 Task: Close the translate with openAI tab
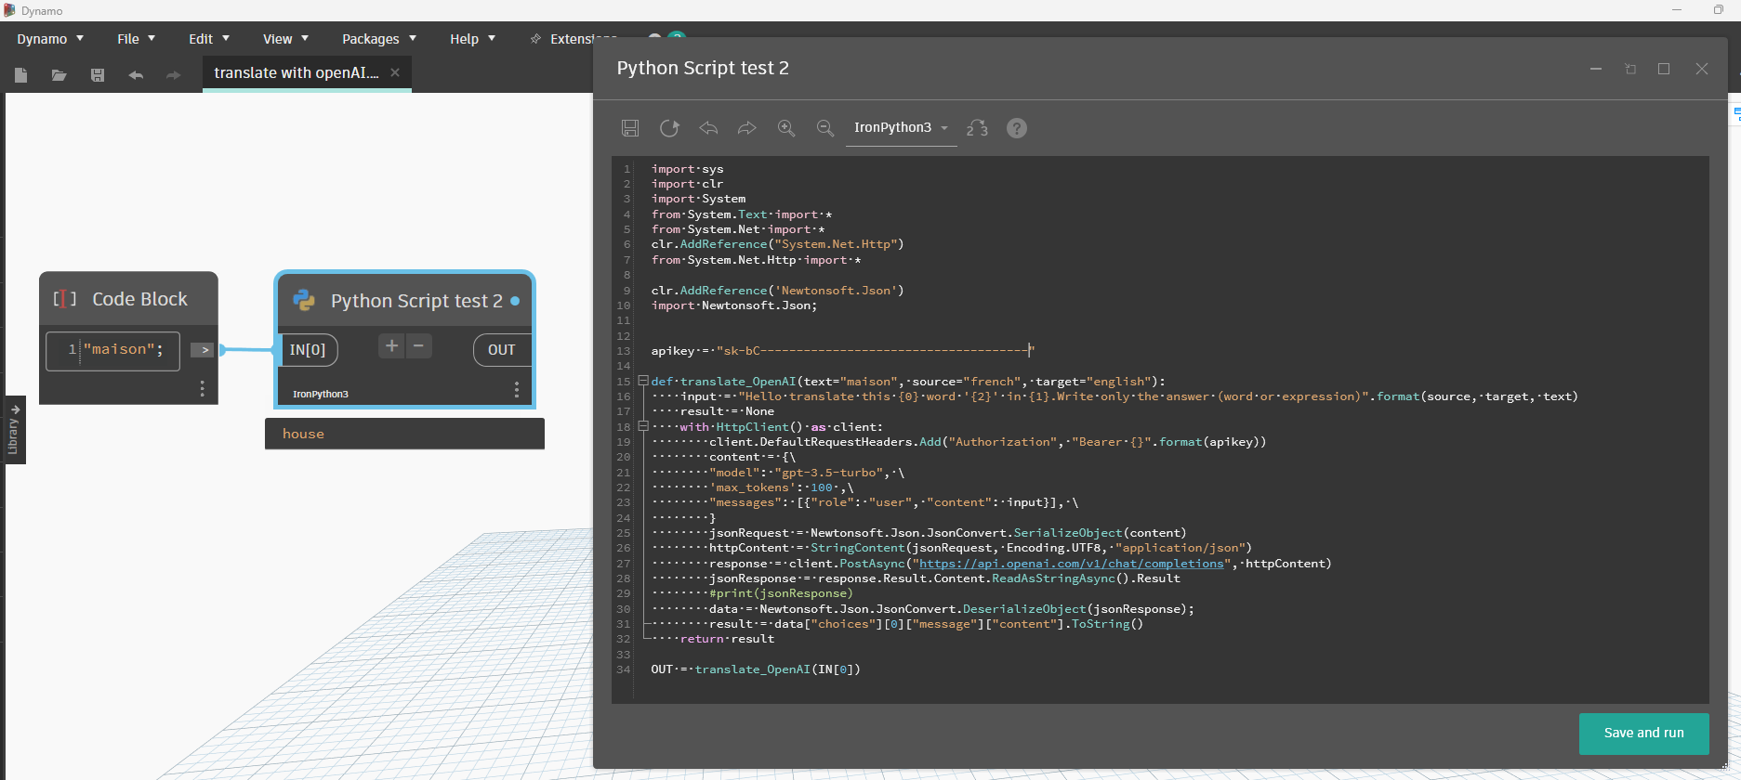point(395,72)
